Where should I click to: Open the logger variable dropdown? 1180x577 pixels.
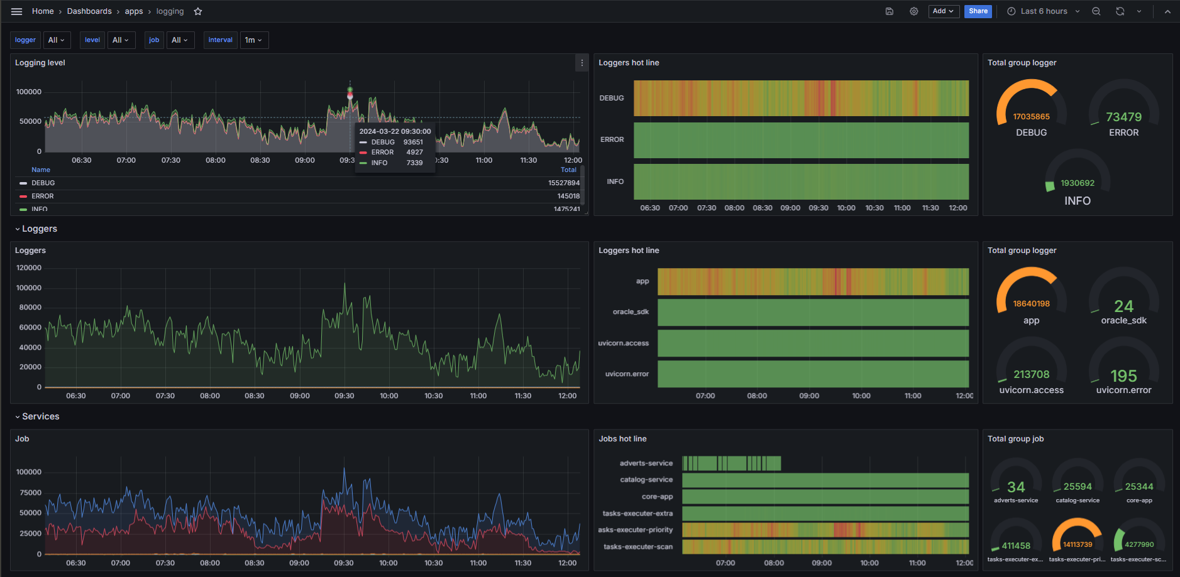57,40
